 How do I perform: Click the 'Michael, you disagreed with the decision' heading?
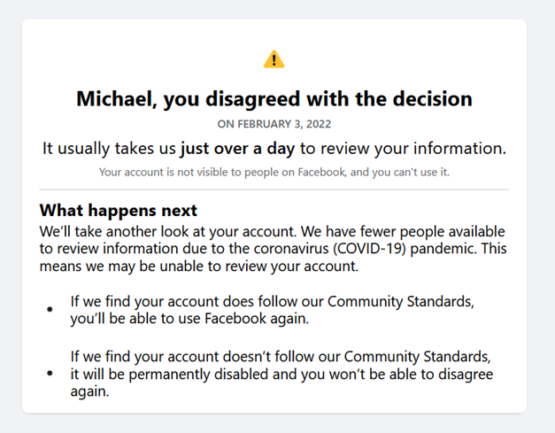coord(274,99)
